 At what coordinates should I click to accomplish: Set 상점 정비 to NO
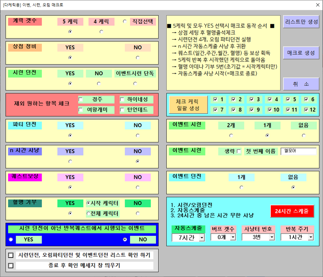[x=138, y=58]
